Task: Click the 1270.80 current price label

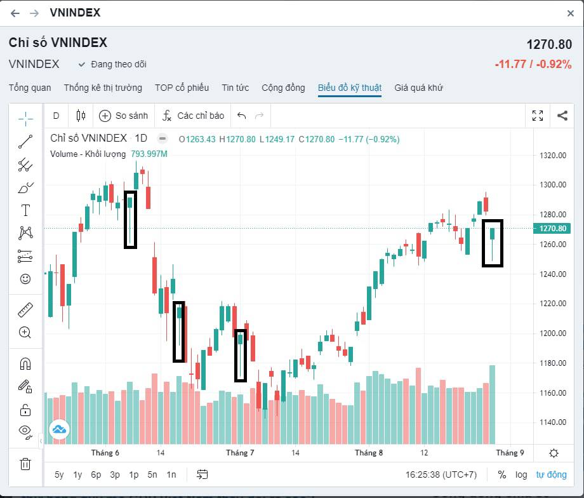Action: (552, 229)
